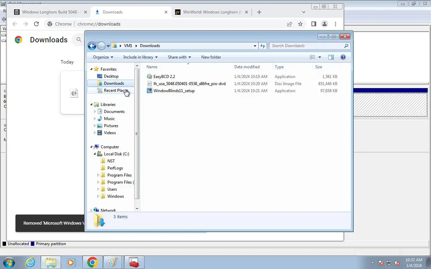The width and height of the screenshot is (431, 269).
Task: Open the Share with menu
Action: [179, 57]
